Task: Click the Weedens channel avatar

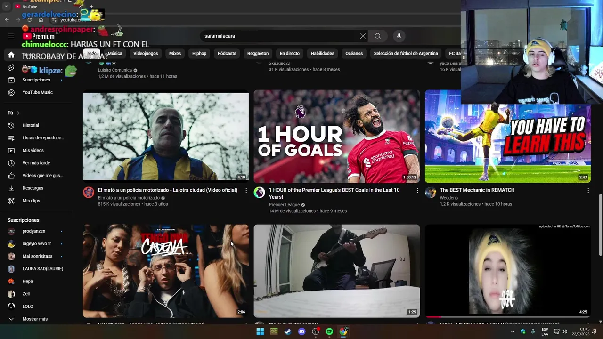Action: coord(431,192)
